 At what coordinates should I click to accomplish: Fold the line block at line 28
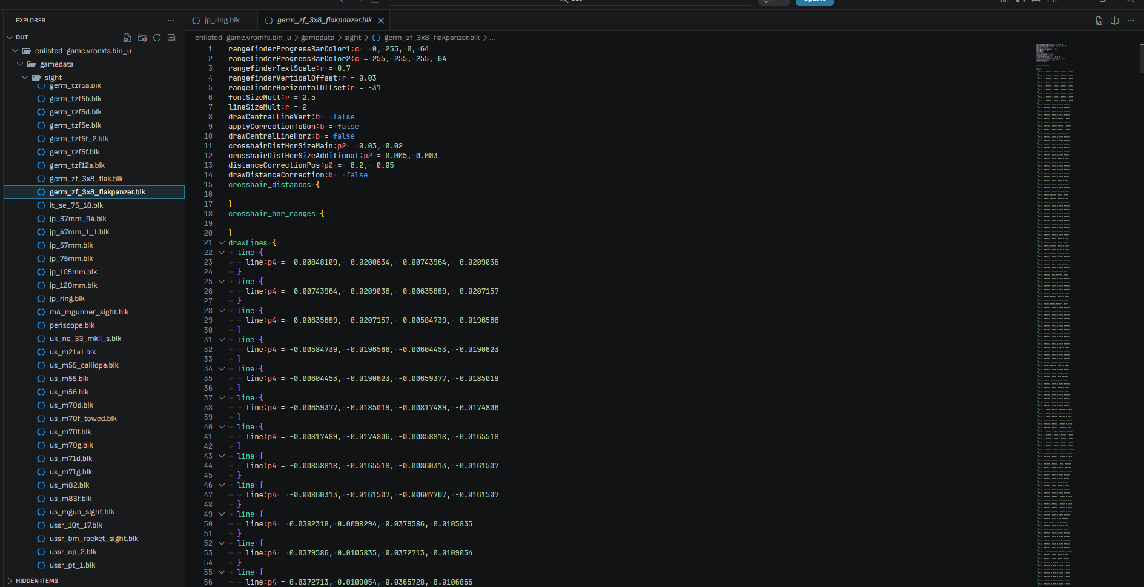pos(222,311)
